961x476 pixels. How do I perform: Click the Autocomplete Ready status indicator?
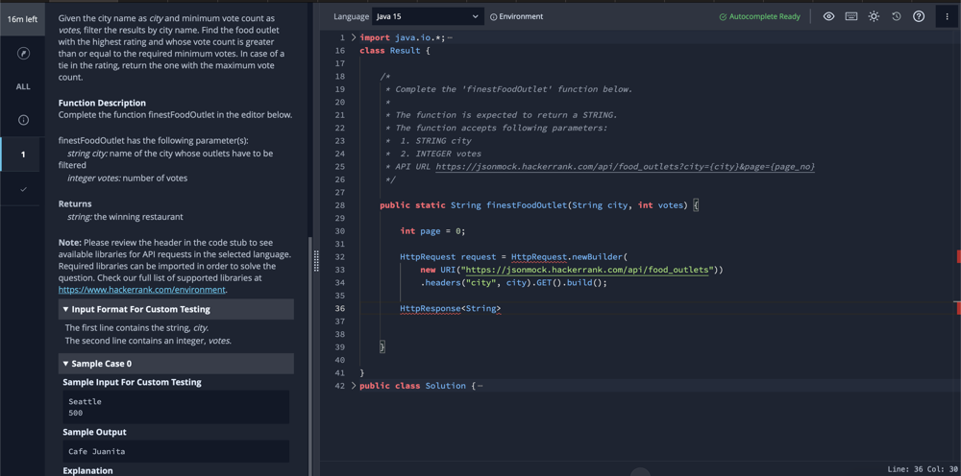click(759, 16)
